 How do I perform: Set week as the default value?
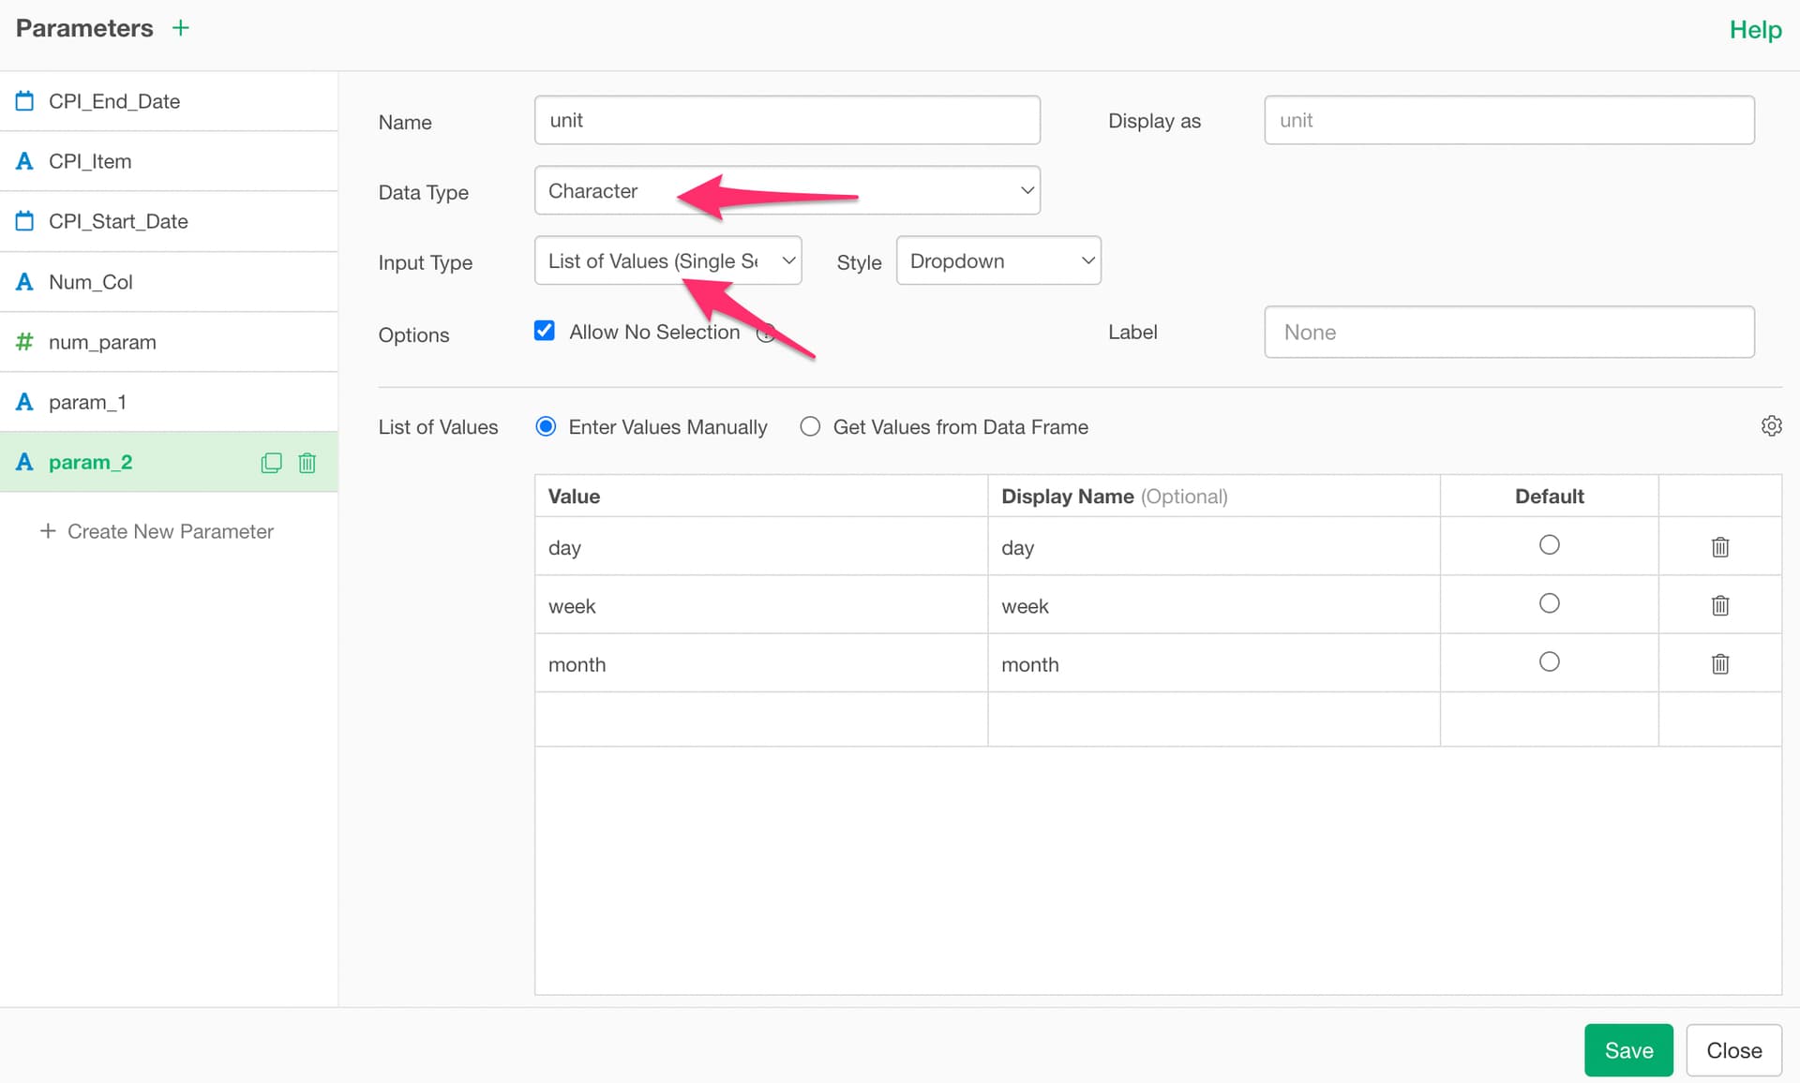point(1550,603)
